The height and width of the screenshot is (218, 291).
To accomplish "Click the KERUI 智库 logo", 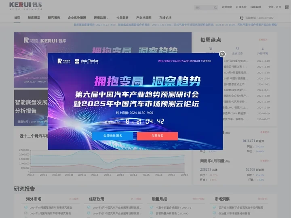I will click(26, 6).
